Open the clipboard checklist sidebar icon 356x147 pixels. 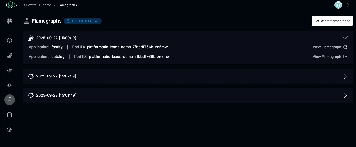coord(10,115)
